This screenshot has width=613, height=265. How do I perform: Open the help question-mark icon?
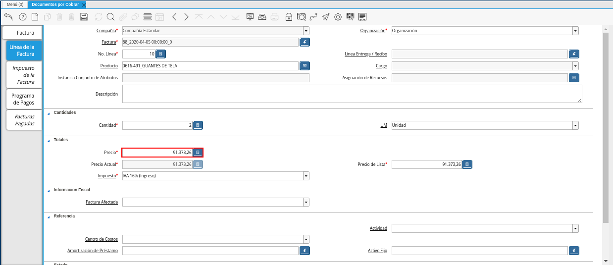click(22, 17)
